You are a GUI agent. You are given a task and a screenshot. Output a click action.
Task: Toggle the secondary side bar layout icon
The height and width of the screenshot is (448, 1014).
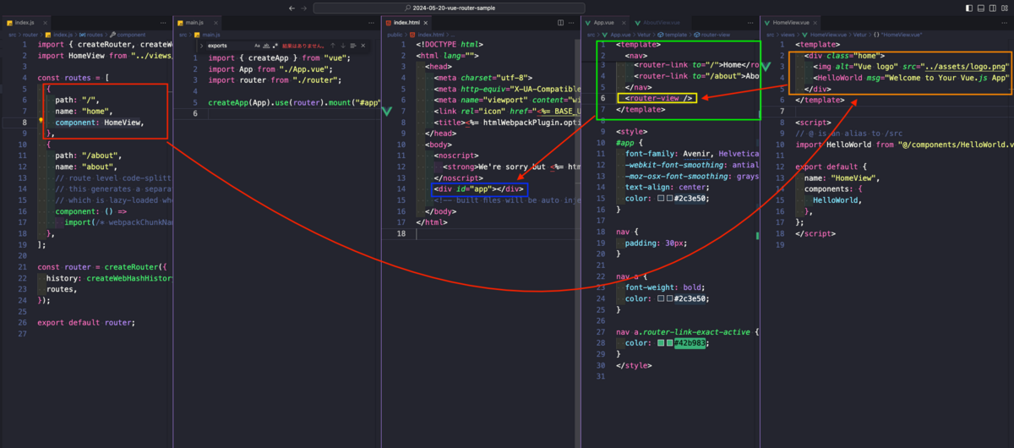992,8
